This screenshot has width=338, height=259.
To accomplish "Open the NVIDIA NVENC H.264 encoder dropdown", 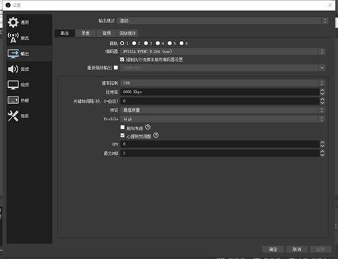I will [222, 51].
